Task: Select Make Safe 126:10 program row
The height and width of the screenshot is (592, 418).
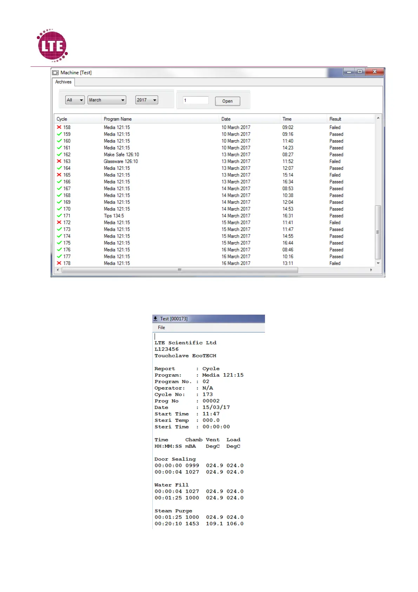Action: click(121, 154)
